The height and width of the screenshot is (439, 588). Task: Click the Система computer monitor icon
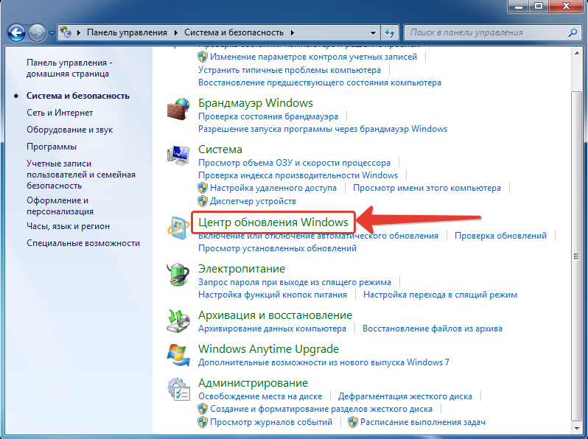tap(178, 155)
